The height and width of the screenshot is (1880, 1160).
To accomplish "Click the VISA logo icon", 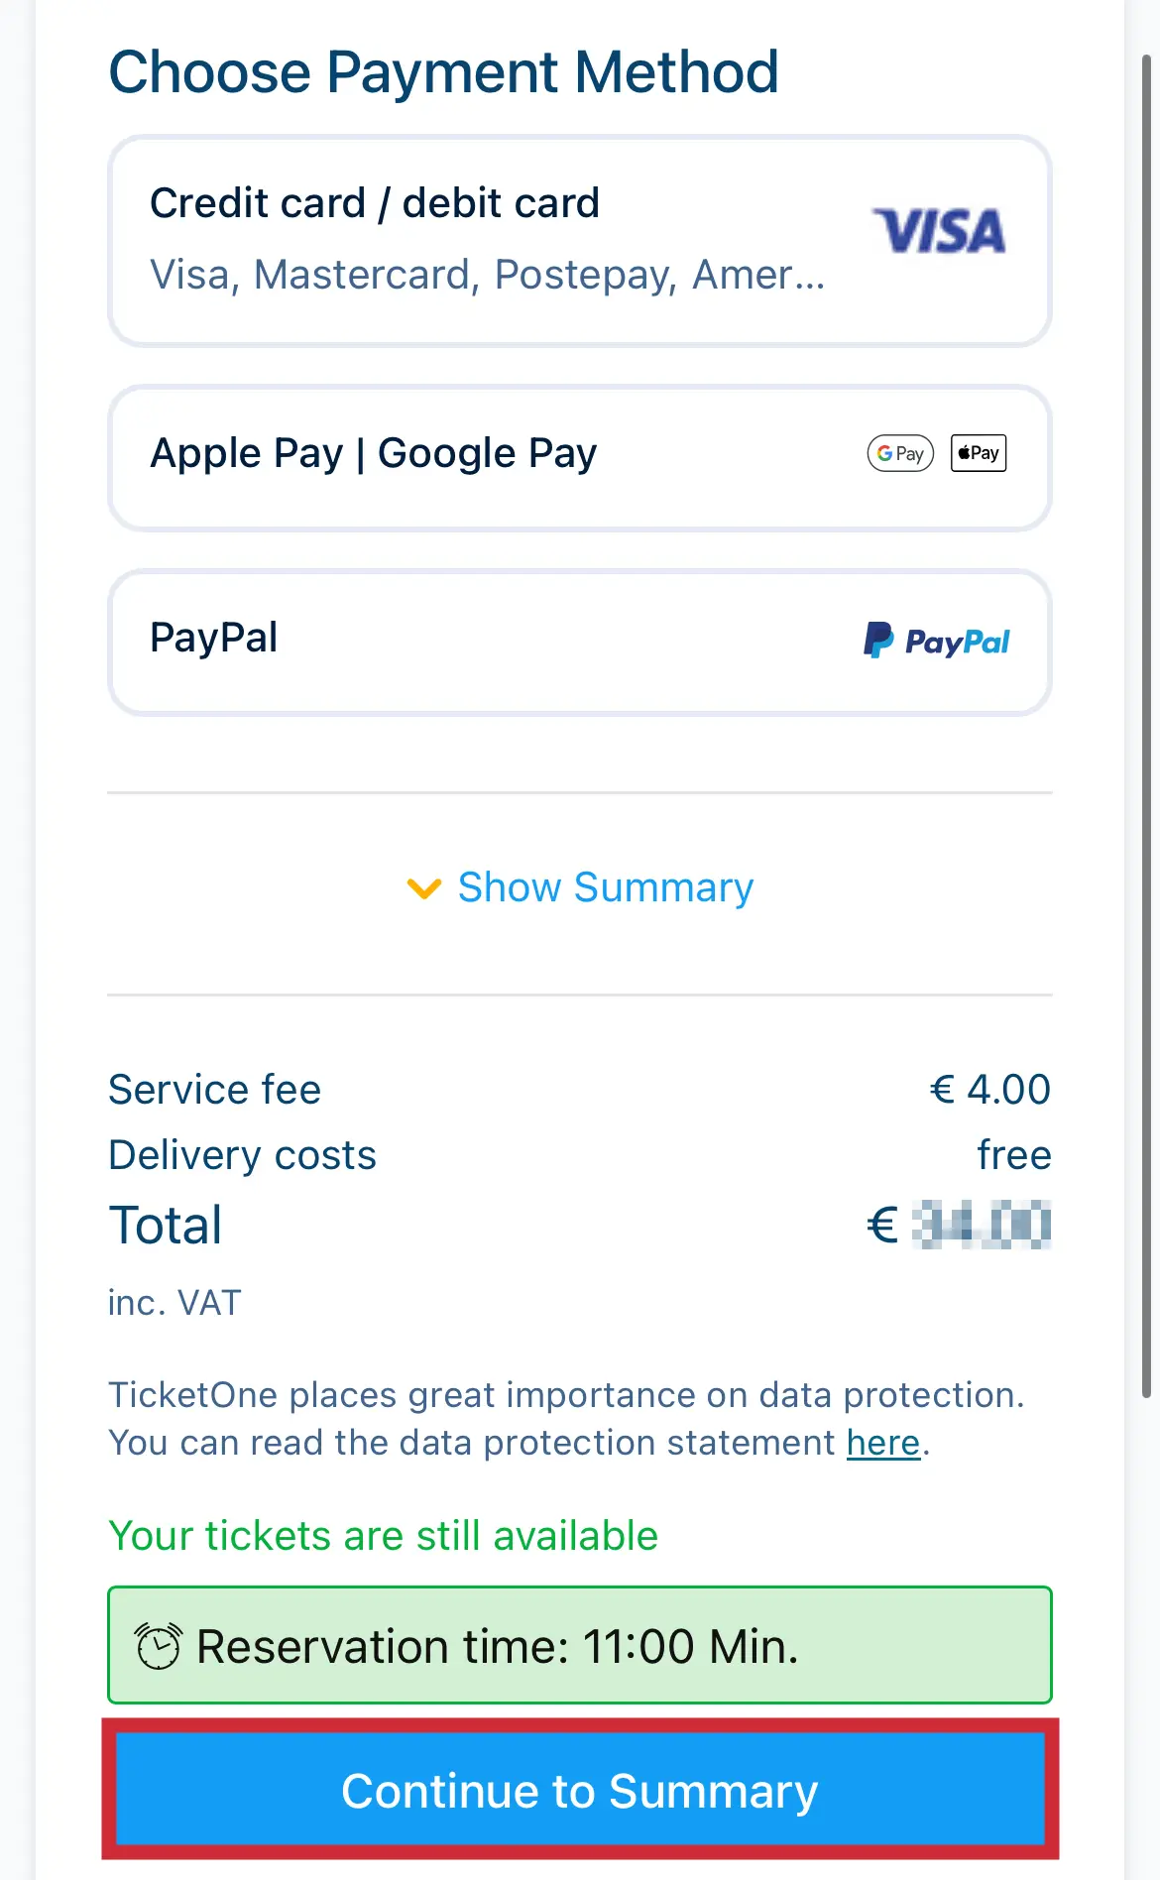I will pyautogui.click(x=938, y=231).
